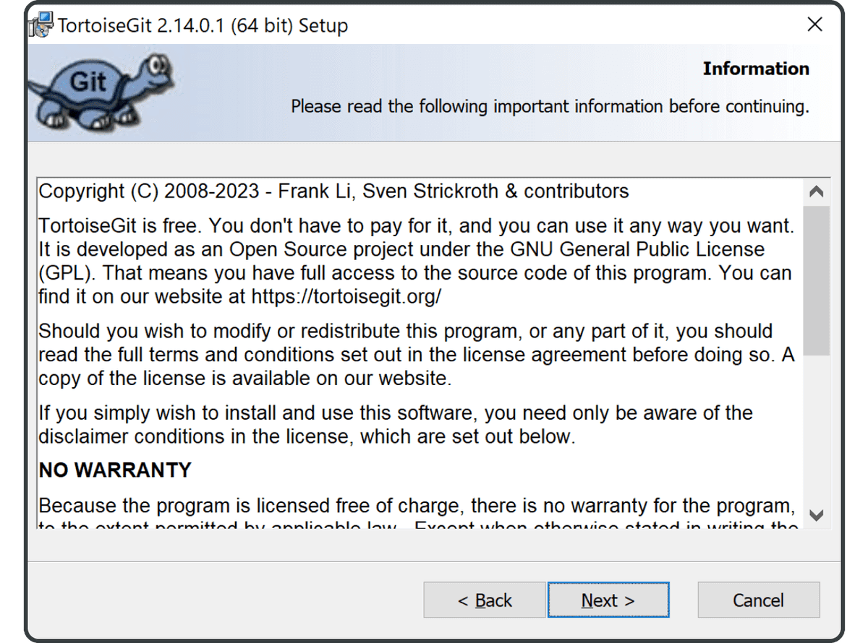Screen dimensions: 868x643
Task: Close the TortoiseGit Setup window
Action: pos(814,25)
